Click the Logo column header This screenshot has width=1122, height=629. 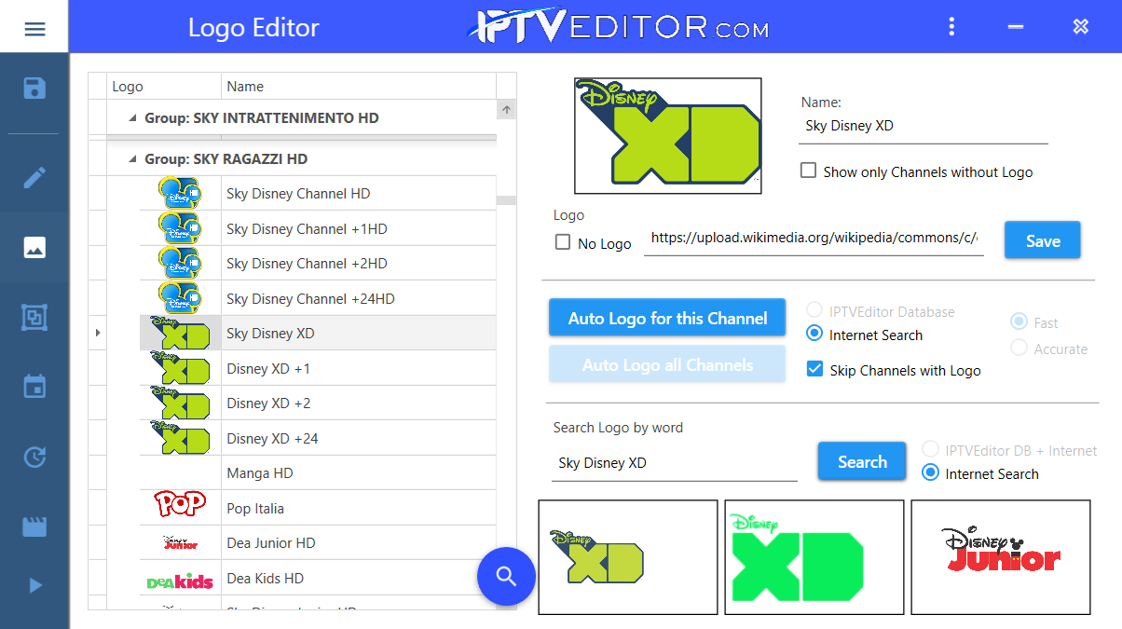click(x=164, y=86)
